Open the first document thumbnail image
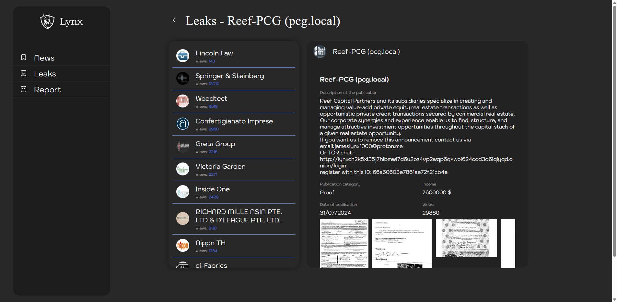Screen dimensions: 617x302 pos(344,243)
